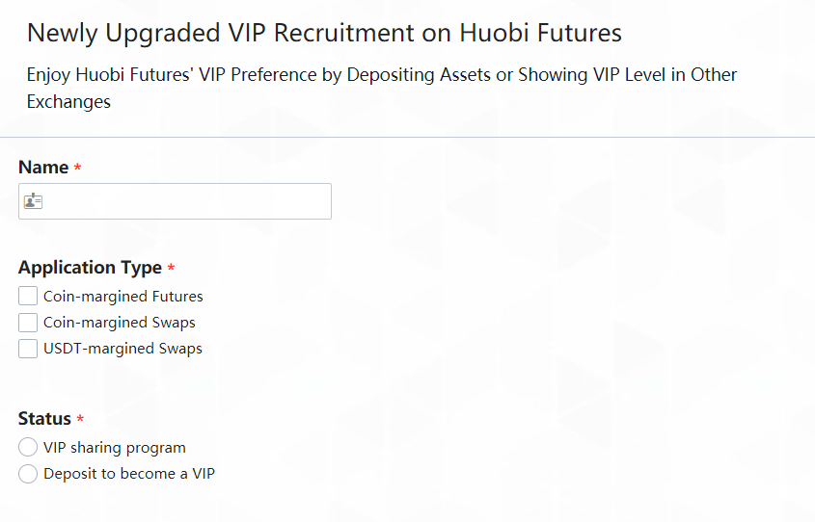Click the "VIP sharing program" label text
Viewport: 815px width, 522px height.
click(114, 448)
